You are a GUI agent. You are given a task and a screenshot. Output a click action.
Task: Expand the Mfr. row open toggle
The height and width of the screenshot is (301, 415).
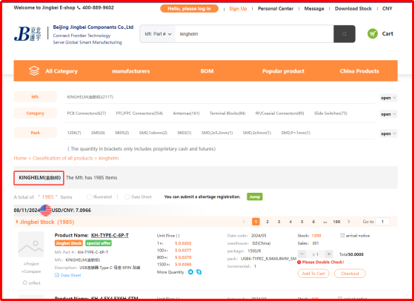click(388, 98)
